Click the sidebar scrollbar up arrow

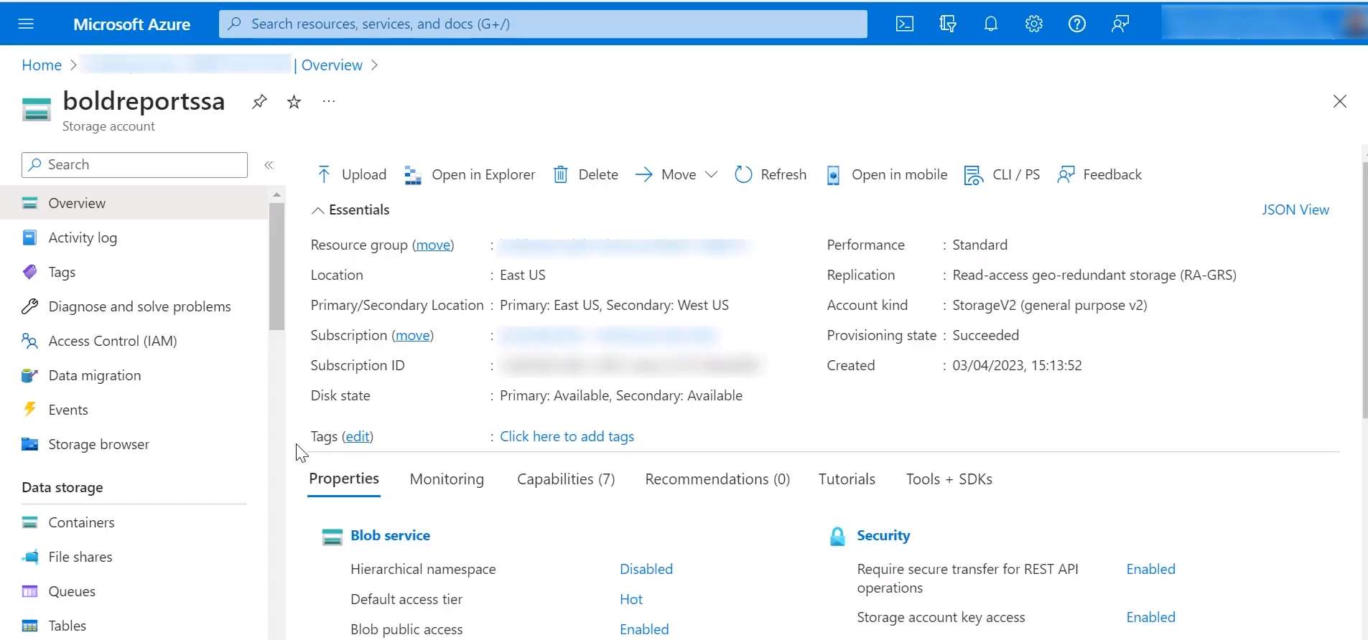(x=276, y=194)
